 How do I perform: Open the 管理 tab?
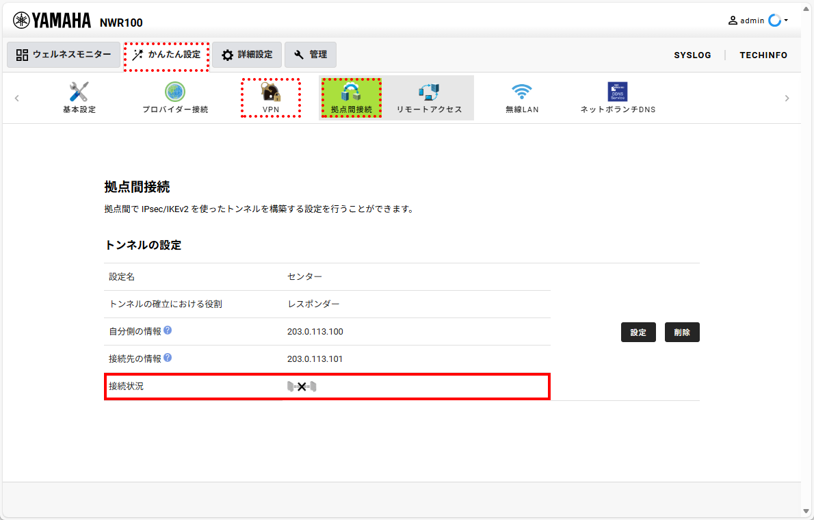click(x=311, y=55)
